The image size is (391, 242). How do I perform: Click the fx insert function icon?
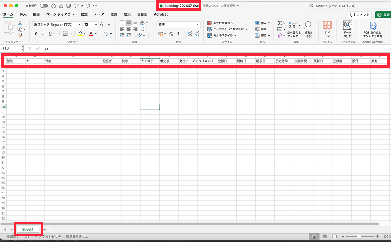click(x=47, y=48)
